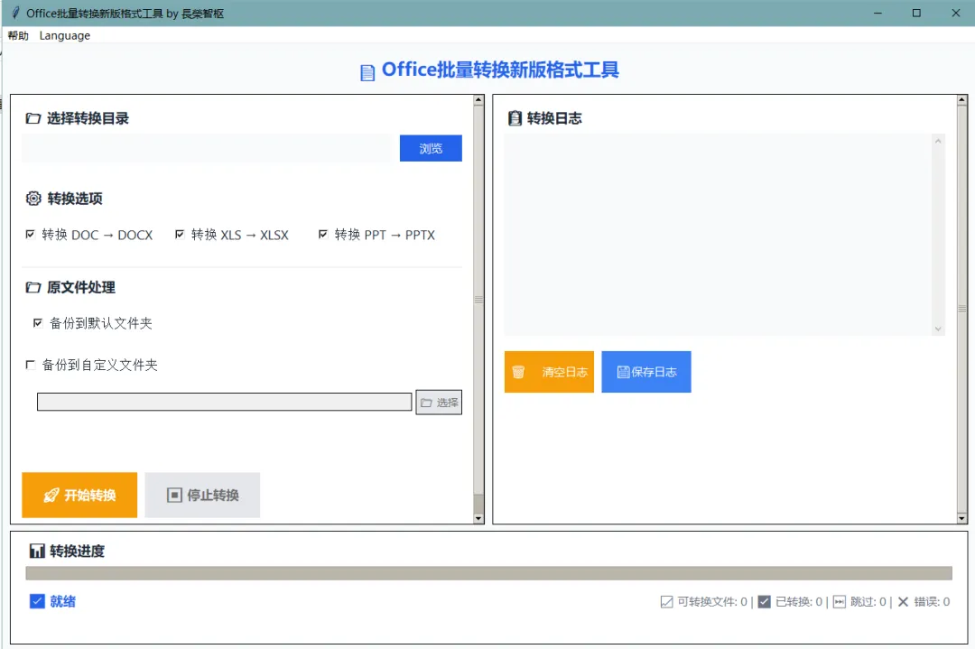Click the 错误: 0 status text
975x649 pixels.
932,602
